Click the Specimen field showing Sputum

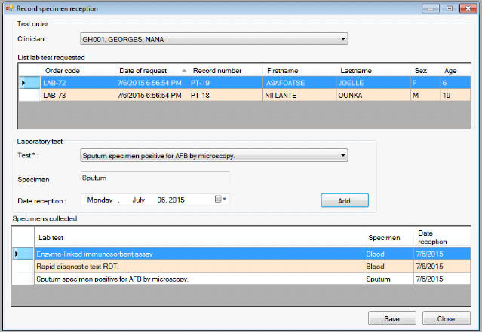[155, 178]
